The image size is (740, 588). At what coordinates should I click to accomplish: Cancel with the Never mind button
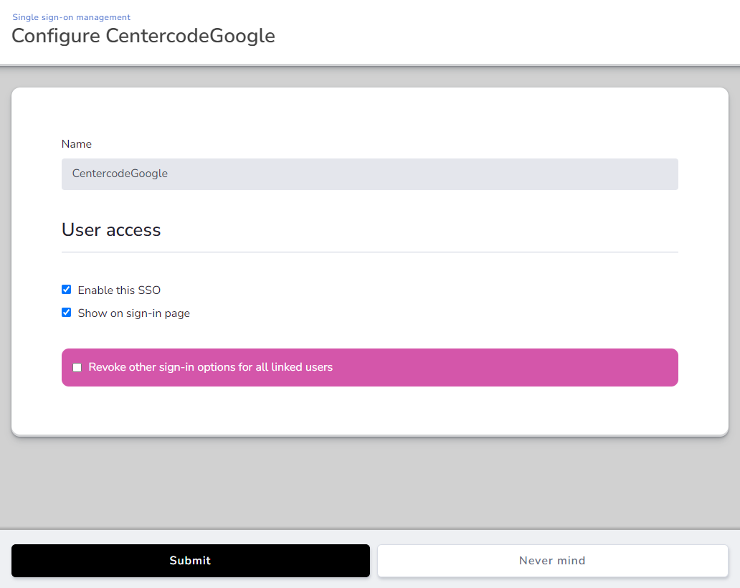click(x=552, y=561)
